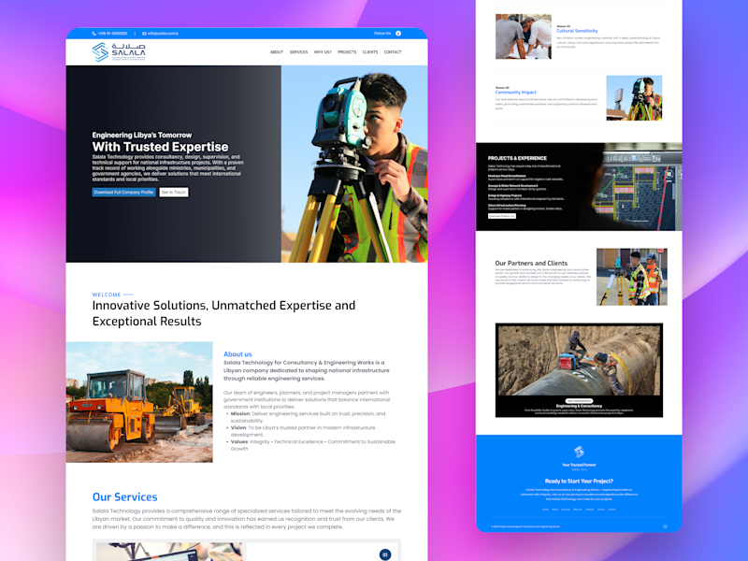Click the Cultural Sensitivity heading

coord(577,31)
